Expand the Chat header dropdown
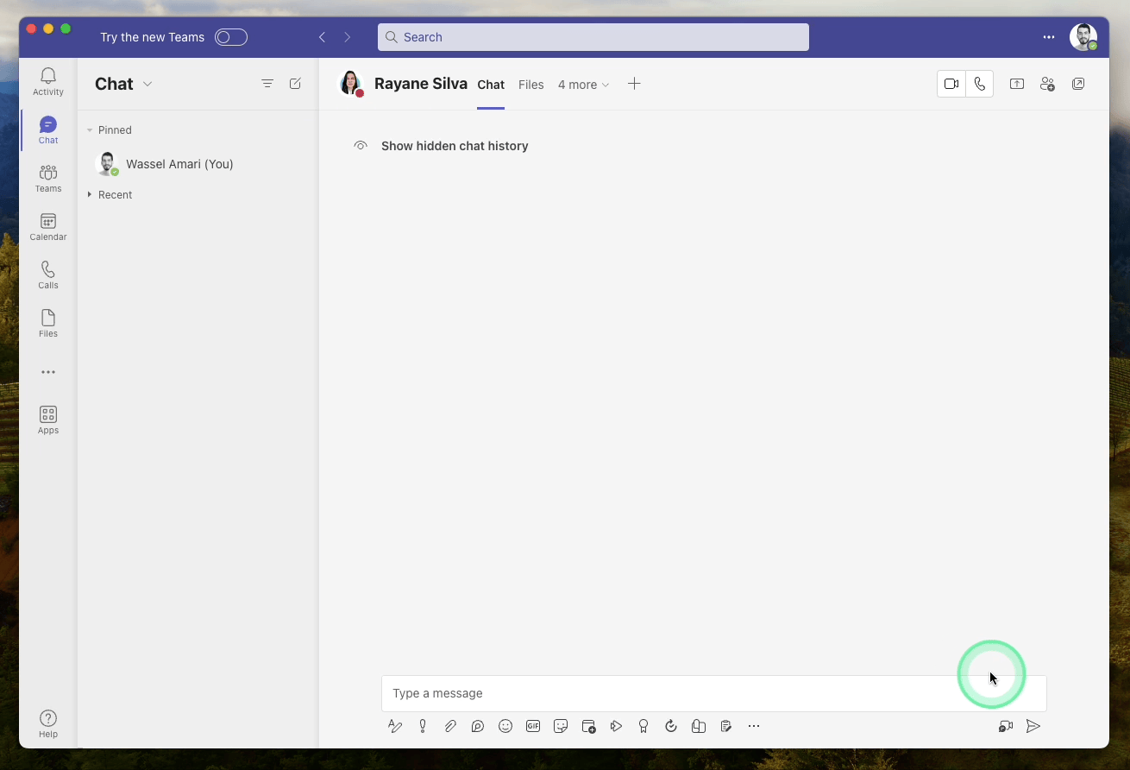Image resolution: width=1130 pixels, height=770 pixels. (x=148, y=84)
